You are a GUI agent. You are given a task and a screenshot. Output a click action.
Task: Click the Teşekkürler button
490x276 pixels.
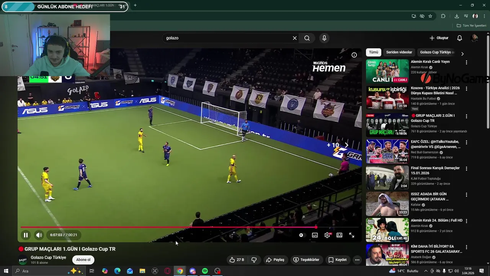[x=306, y=260]
